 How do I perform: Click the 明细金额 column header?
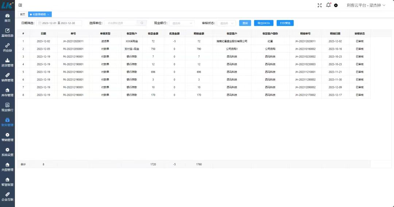tap(199, 34)
